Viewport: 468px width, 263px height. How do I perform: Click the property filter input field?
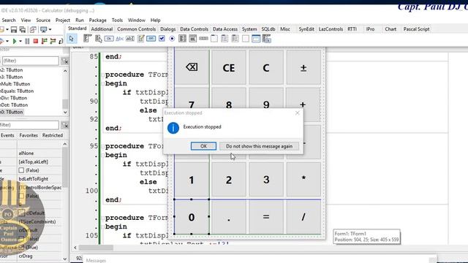(x=29, y=125)
